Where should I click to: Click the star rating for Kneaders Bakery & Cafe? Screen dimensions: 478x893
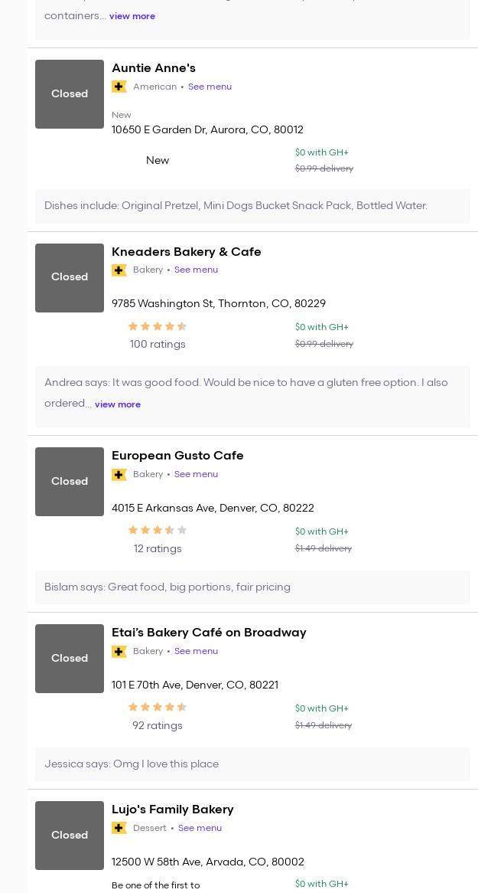(x=158, y=326)
